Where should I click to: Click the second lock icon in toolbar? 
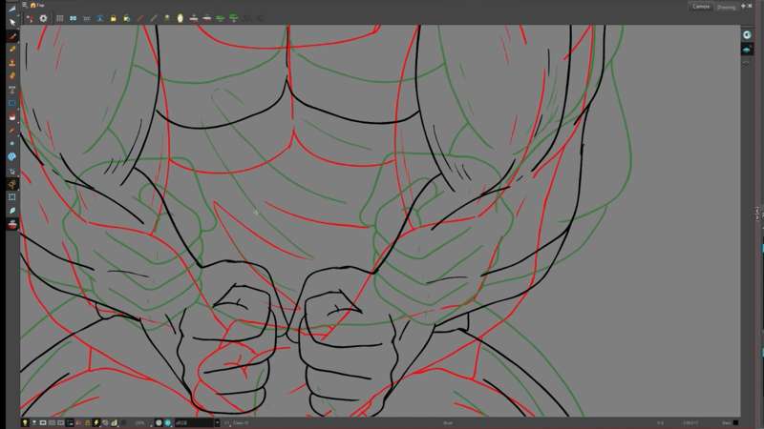pos(127,18)
